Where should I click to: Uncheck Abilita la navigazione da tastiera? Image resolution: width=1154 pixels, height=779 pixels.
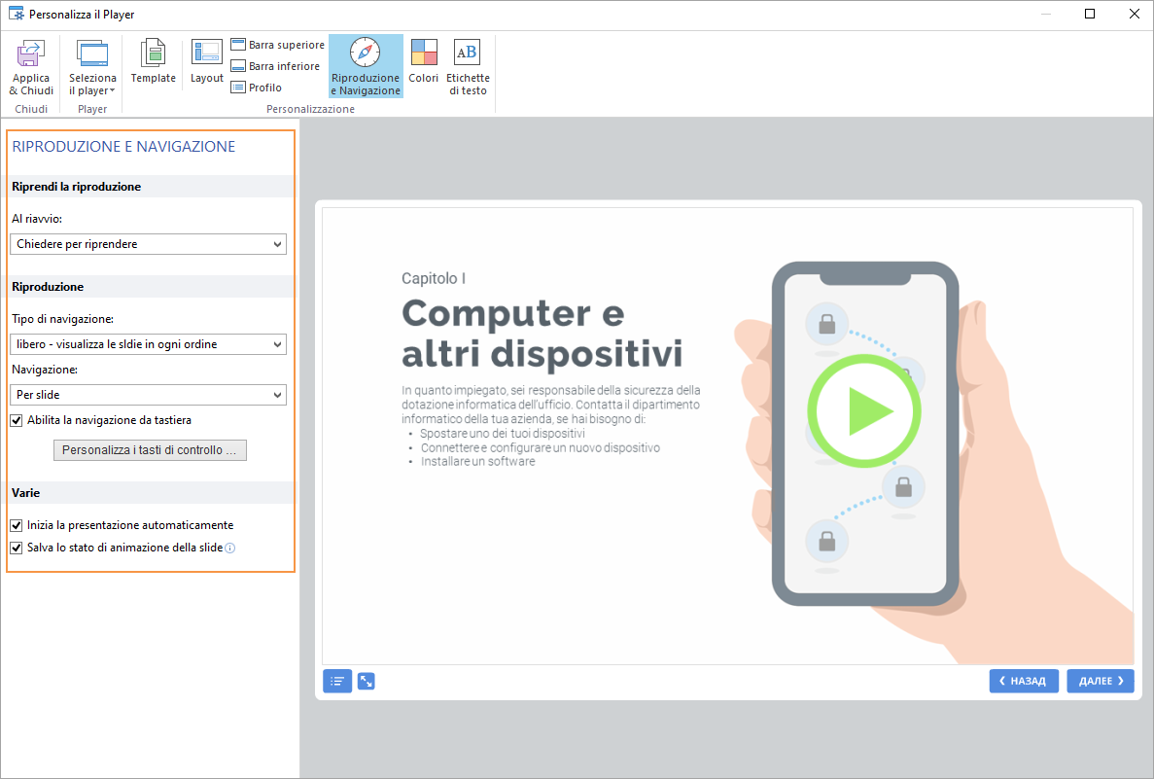17,420
